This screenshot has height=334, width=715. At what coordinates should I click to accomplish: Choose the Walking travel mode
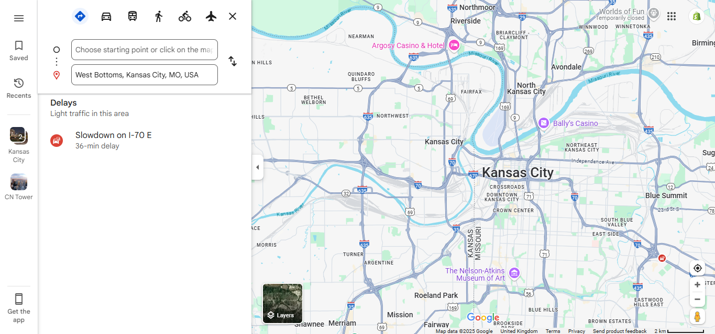(x=159, y=16)
